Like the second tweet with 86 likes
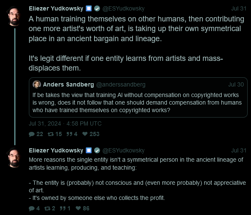The height and width of the screenshot is (215, 251). coord(78,208)
